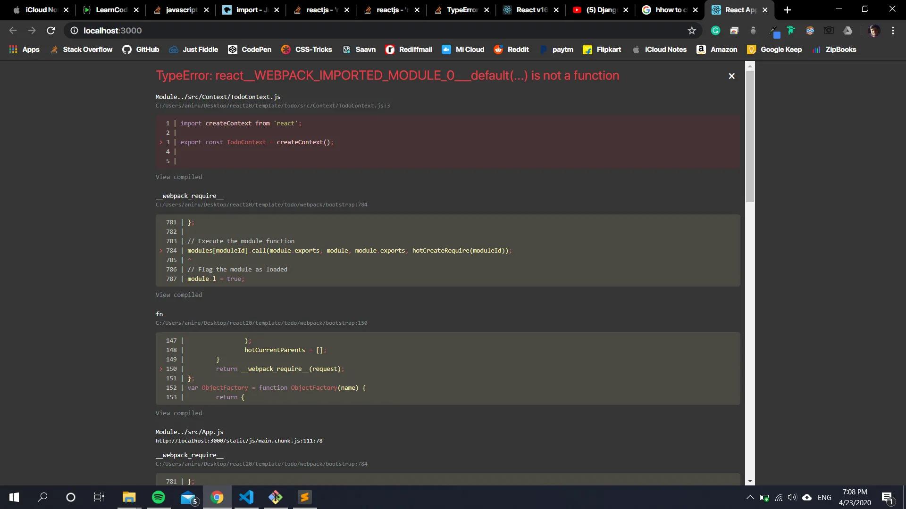Close the TypeError overlay with X

[x=731, y=76]
